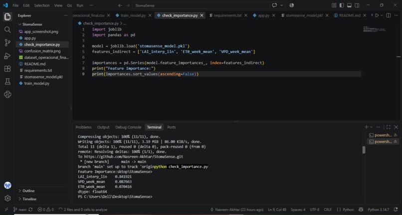Screen dimensions: 402x215
Task: Maximize the terminal panel size
Action: click(x=389, y=127)
